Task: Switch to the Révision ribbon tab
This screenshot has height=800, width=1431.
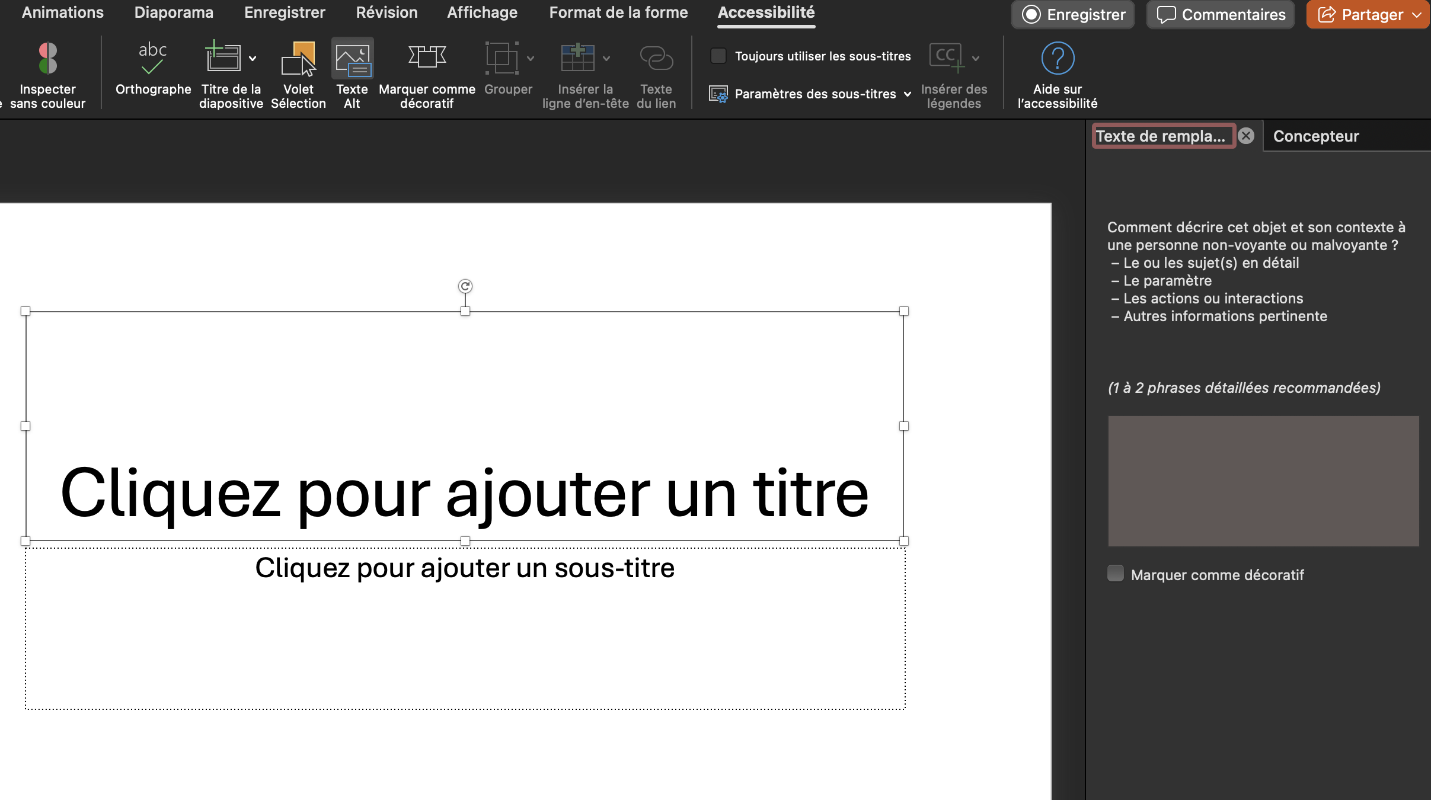Action: point(387,12)
